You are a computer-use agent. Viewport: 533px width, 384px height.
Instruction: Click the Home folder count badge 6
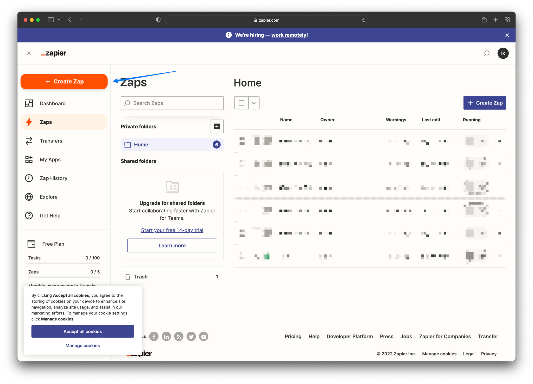click(x=217, y=145)
